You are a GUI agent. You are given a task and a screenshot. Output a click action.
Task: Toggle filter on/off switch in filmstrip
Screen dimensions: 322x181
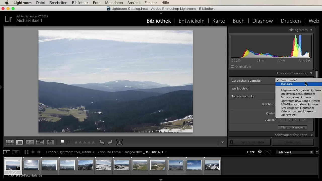coord(317,152)
